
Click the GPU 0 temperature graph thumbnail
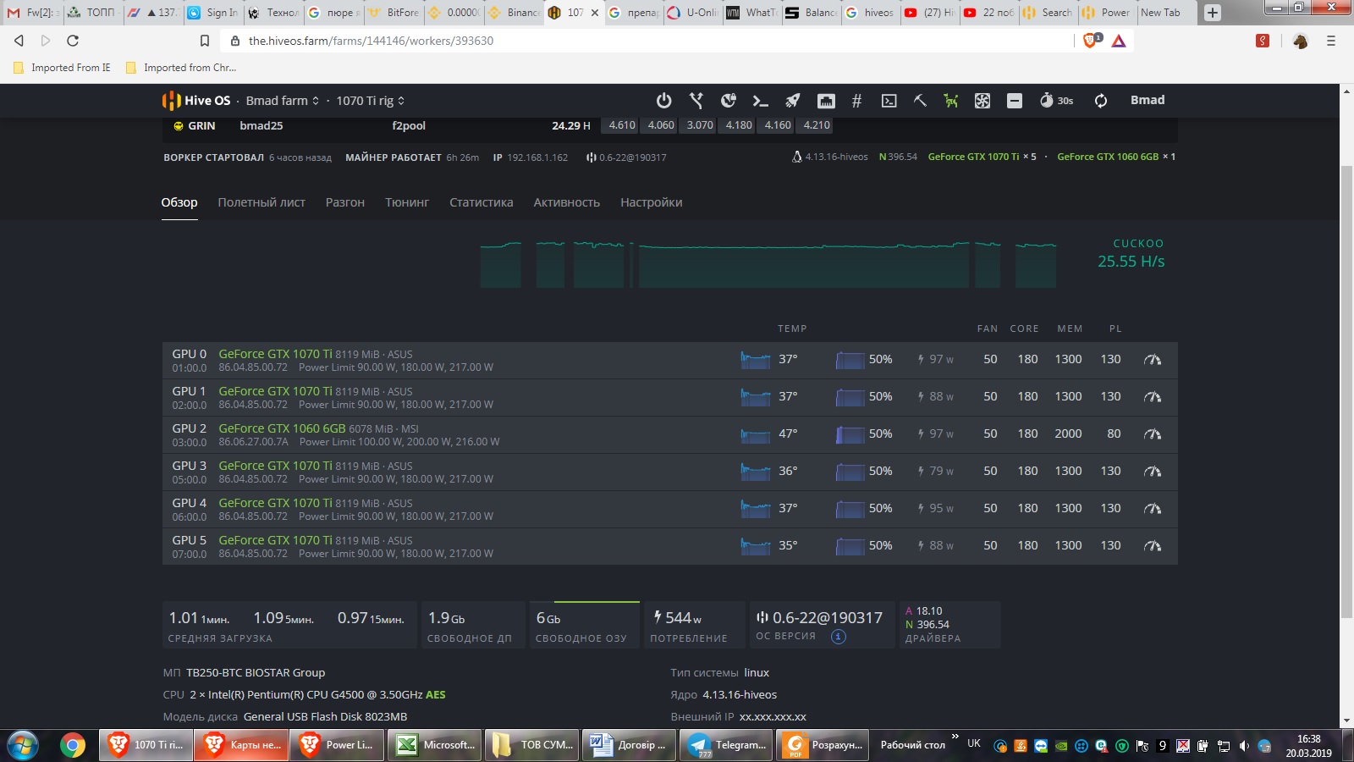[756, 360]
